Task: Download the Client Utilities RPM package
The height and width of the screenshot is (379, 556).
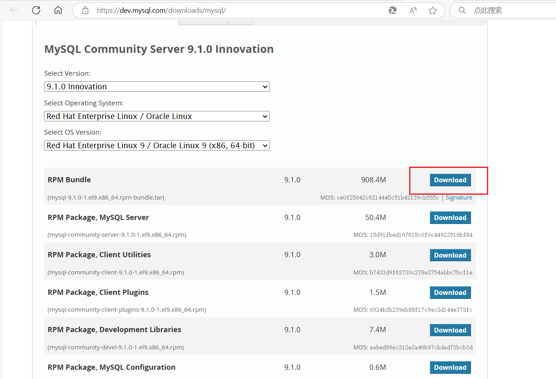Action: click(450, 255)
